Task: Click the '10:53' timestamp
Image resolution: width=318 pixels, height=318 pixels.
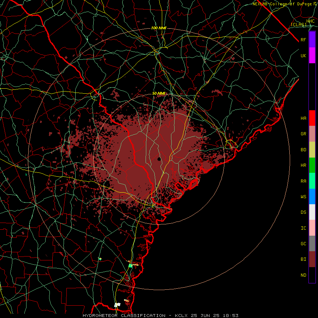Action: (x=231, y=316)
